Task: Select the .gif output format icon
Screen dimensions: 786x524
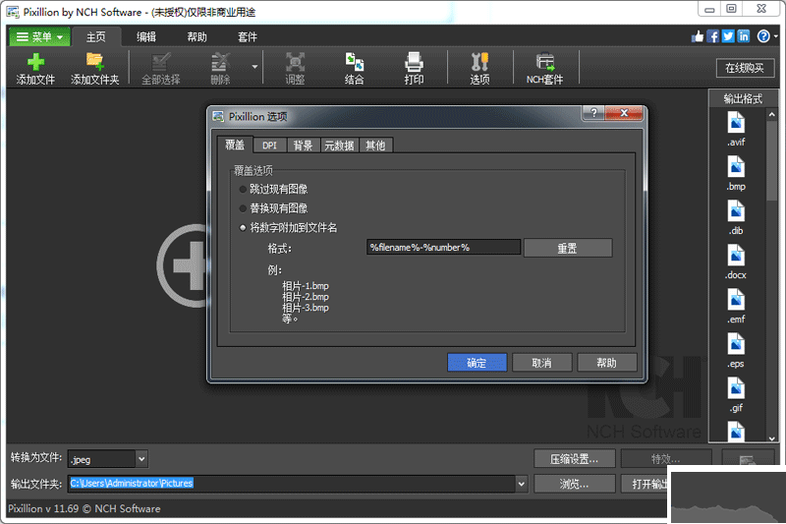Action: [x=736, y=388]
